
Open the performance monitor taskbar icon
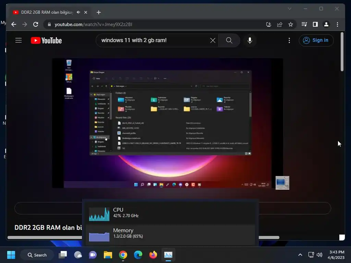pos(168,255)
